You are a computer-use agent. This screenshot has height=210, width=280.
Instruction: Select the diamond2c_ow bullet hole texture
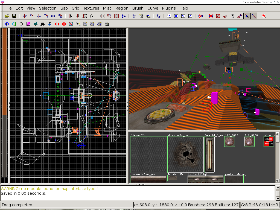(x=186, y=154)
